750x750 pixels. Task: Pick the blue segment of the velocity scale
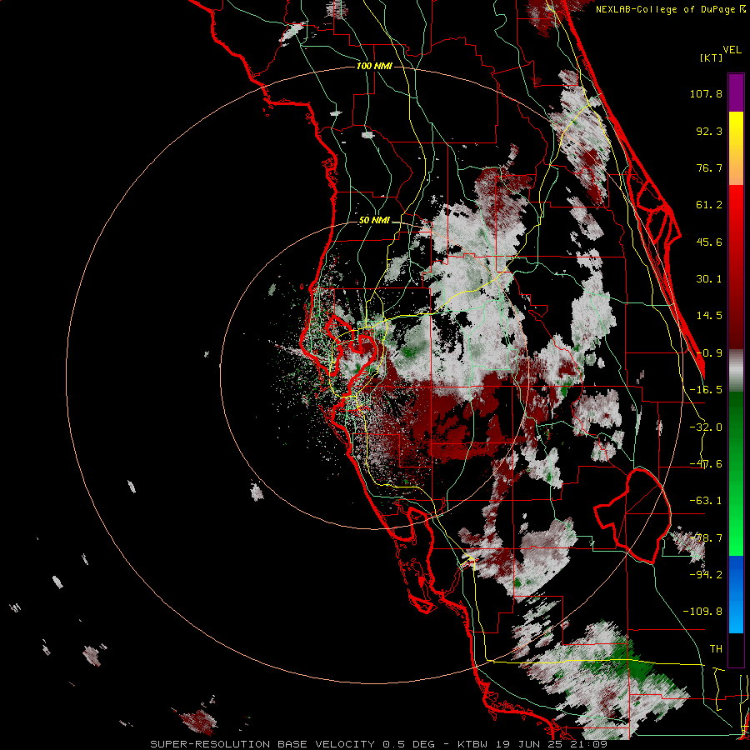(x=736, y=594)
